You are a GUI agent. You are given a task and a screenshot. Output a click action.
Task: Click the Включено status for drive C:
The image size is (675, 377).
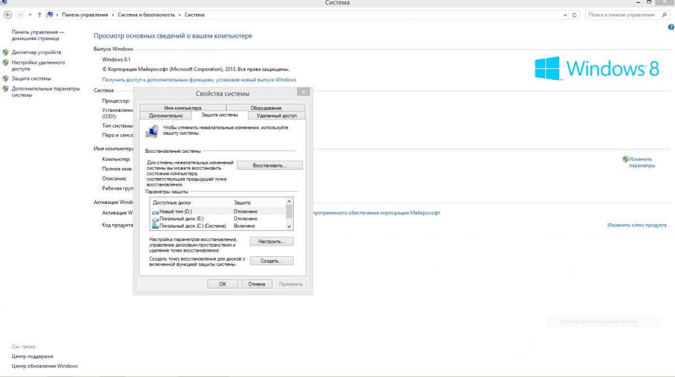pos(245,226)
